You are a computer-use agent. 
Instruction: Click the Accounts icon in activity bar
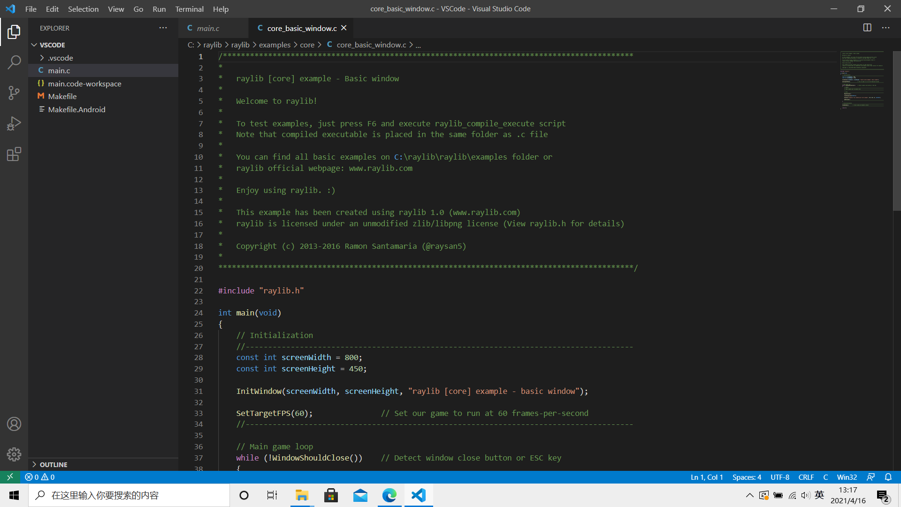click(14, 424)
